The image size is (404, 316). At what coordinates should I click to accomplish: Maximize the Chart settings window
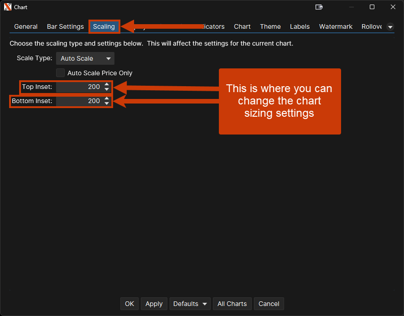372,7
